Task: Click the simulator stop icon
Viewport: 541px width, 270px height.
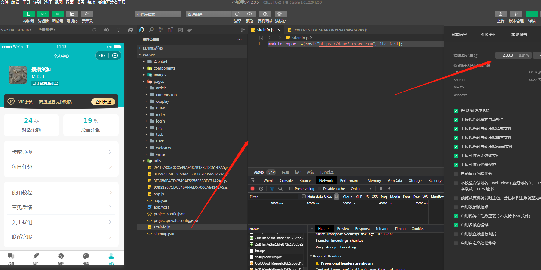Action: [x=106, y=30]
